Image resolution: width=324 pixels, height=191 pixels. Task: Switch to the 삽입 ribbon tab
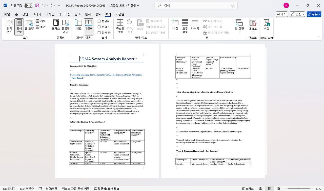25,14
